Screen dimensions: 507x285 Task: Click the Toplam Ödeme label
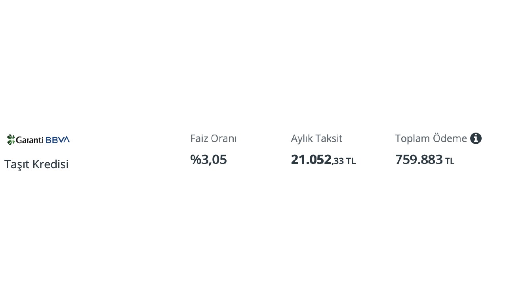tap(431, 139)
